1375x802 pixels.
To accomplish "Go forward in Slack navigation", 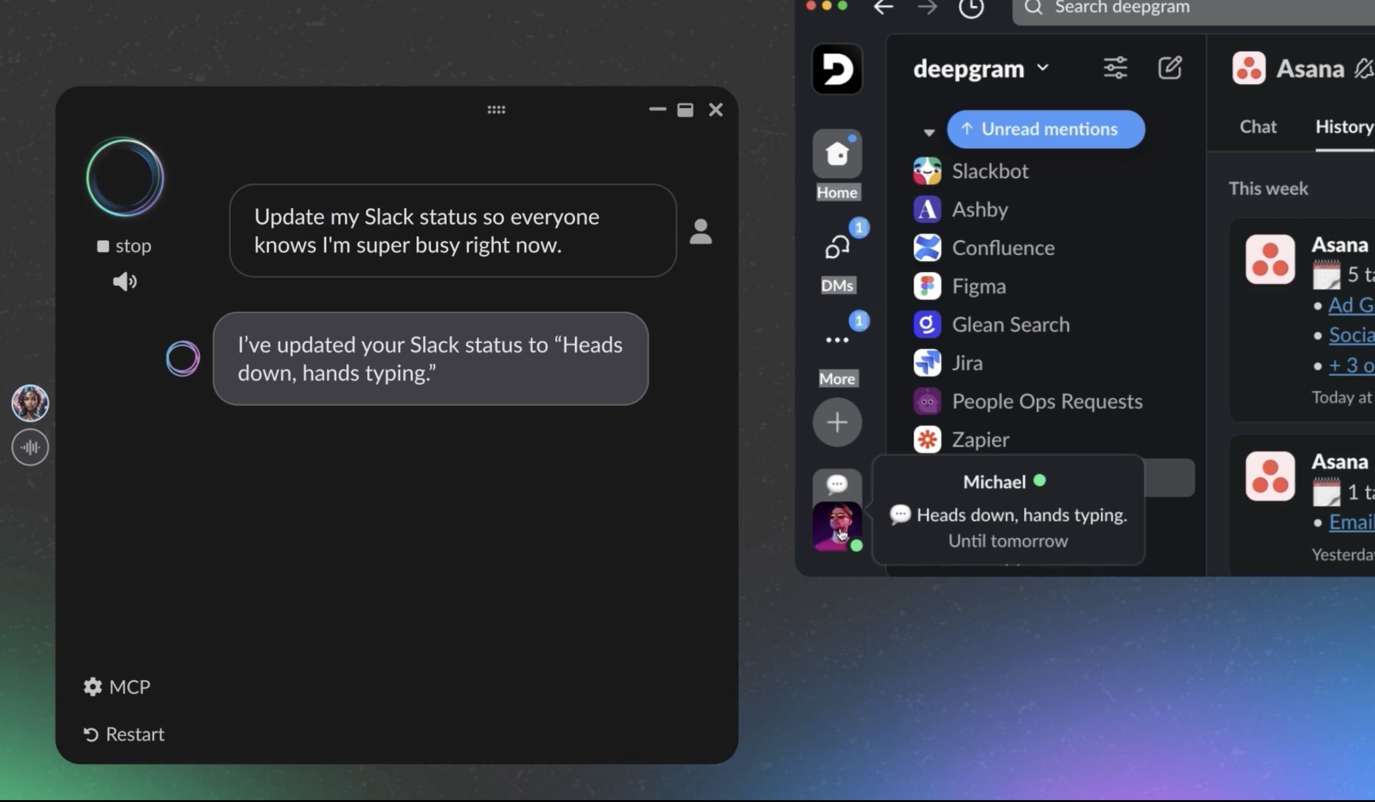I will point(927,8).
